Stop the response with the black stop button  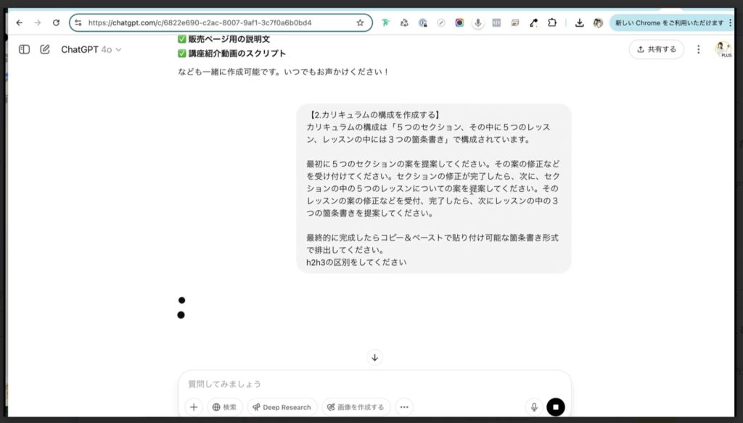tap(555, 407)
